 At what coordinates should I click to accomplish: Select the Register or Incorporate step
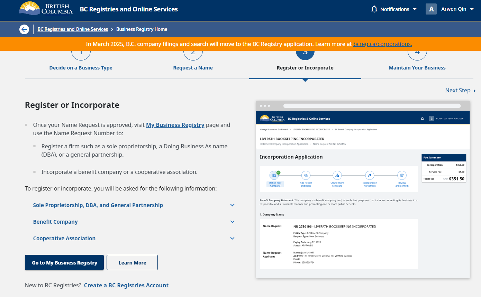(305, 68)
